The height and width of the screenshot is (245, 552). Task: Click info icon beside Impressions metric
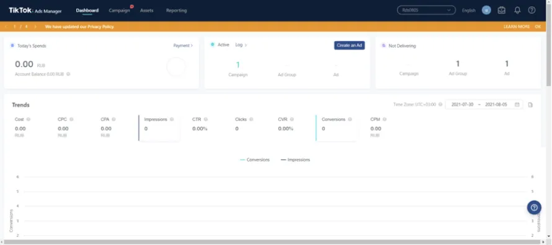(x=172, y=119)
